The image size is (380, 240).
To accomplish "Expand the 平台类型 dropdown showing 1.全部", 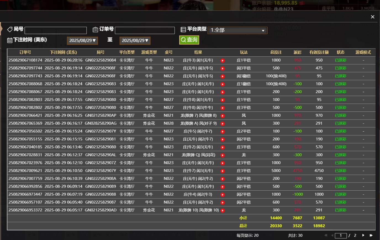I will point(237,30).
